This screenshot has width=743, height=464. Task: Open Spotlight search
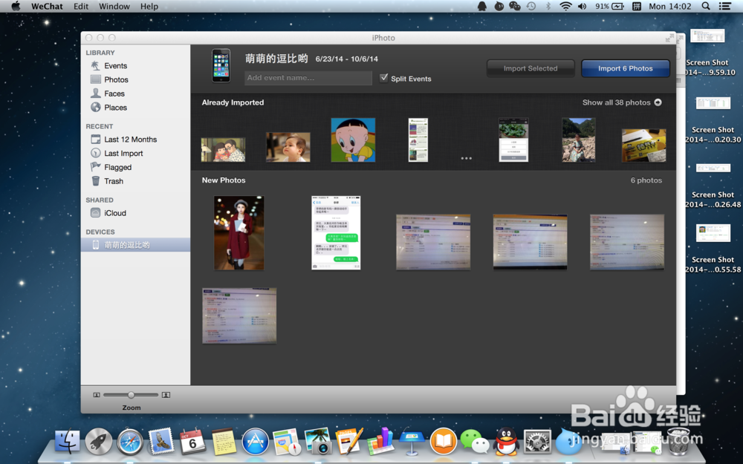pyautogui.click(x=706, y=6)
